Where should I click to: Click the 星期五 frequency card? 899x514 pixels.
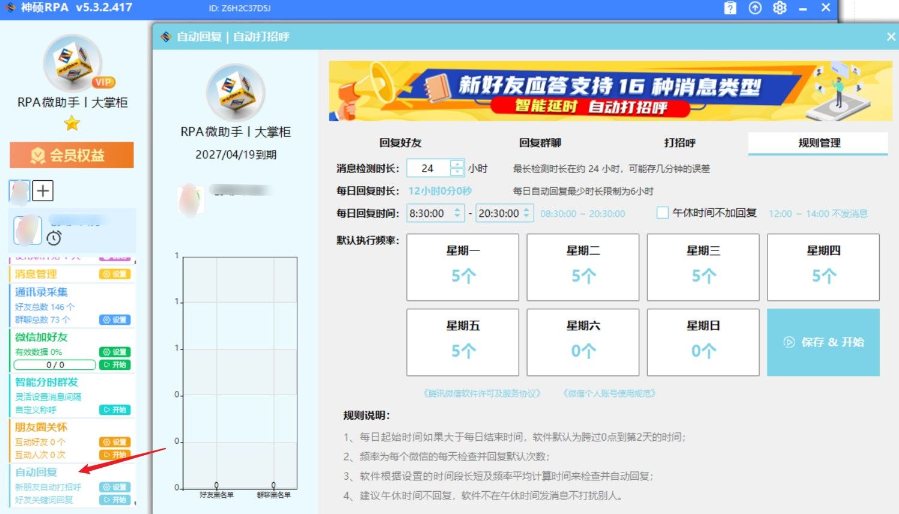click(463, 342)
